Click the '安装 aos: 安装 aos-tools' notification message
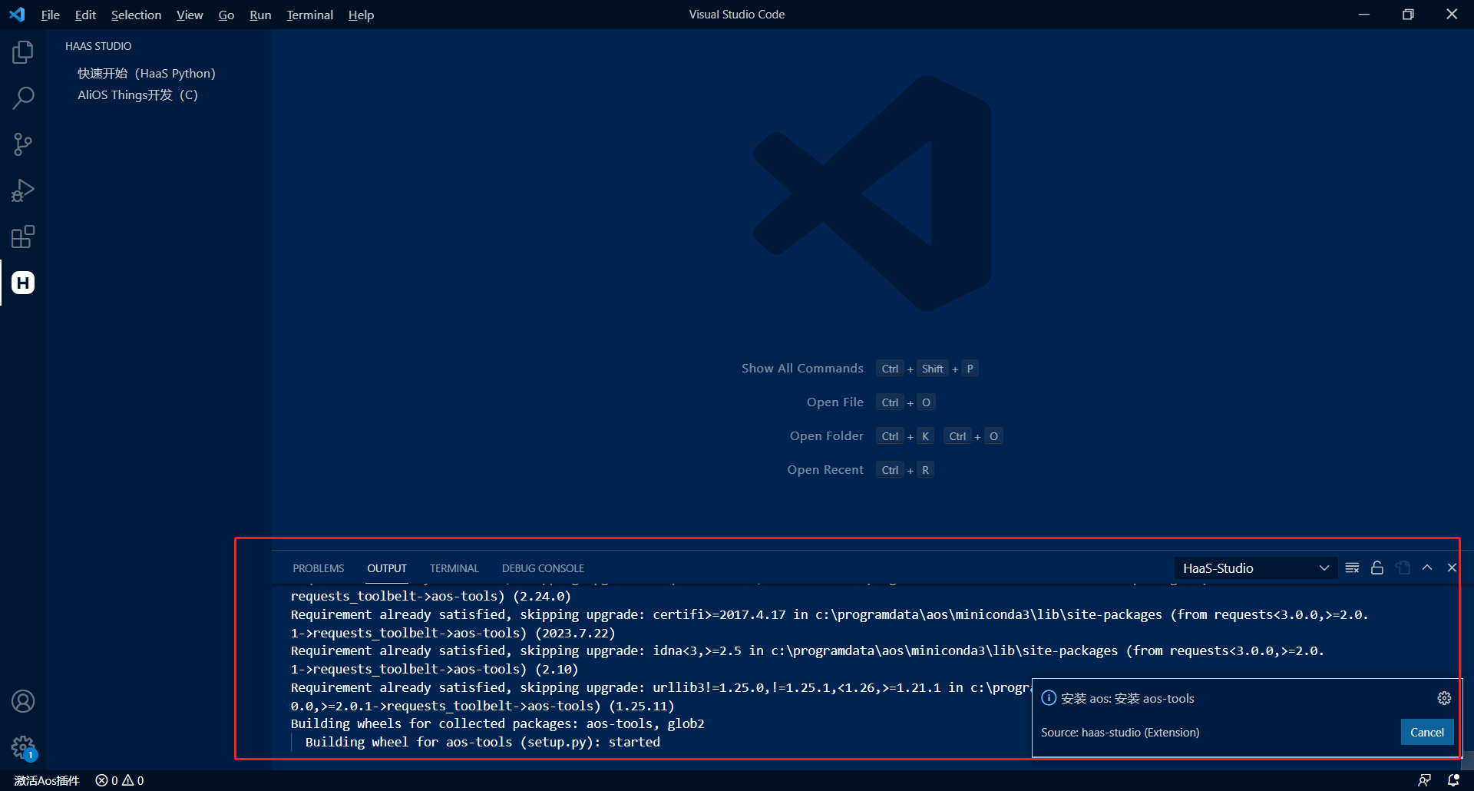Viewport: 1474px width, 791px height. pos(1128,698)
